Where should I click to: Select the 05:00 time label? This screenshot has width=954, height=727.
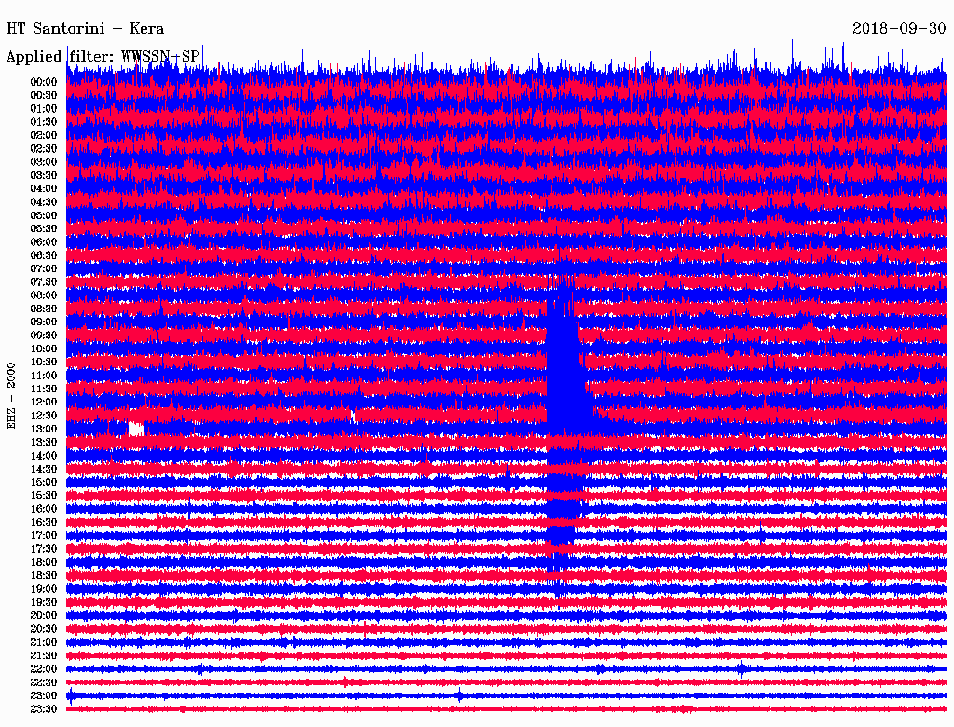44,215
